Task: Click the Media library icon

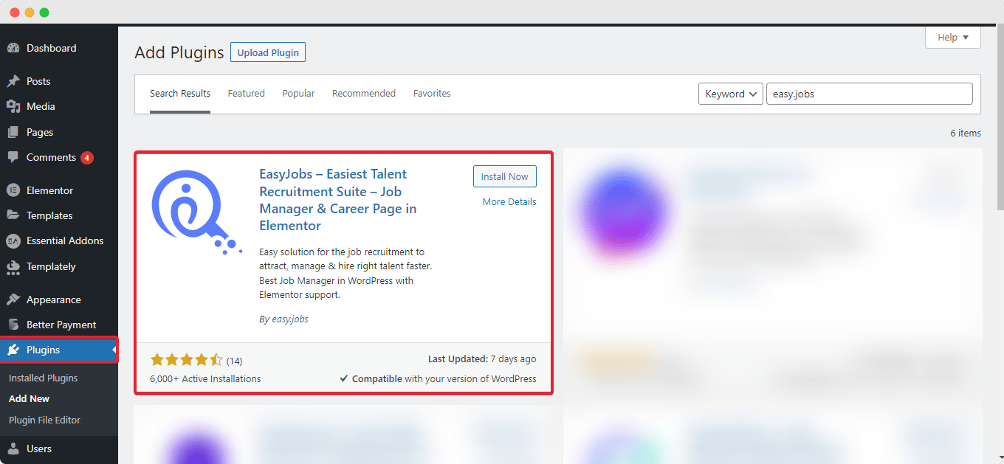Action: pyautogui.click(x=13, y=106)
